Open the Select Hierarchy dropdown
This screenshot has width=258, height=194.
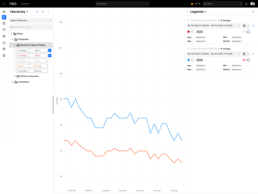[31, 20]
